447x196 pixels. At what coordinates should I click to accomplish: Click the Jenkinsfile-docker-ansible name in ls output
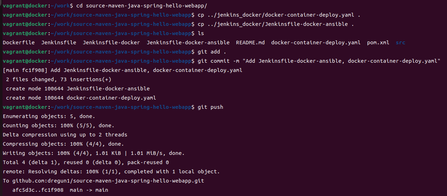[188, 43]
